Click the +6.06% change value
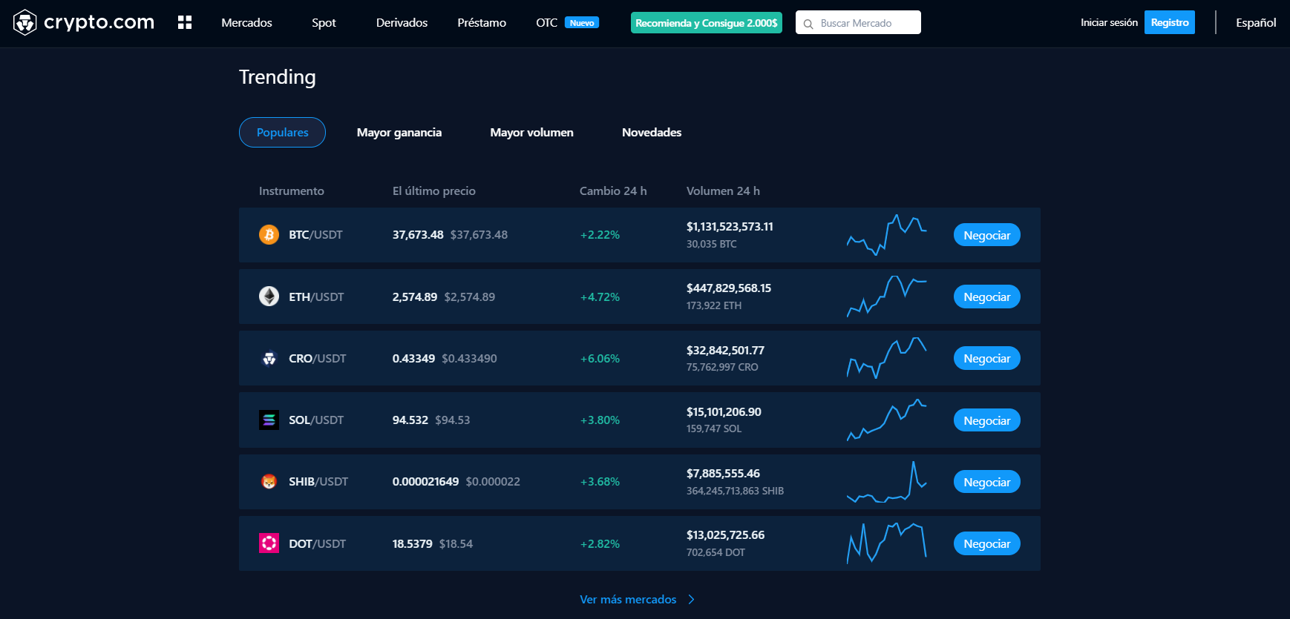The width and height of the screenshot is (1290, 619). [x=600, y=358]
